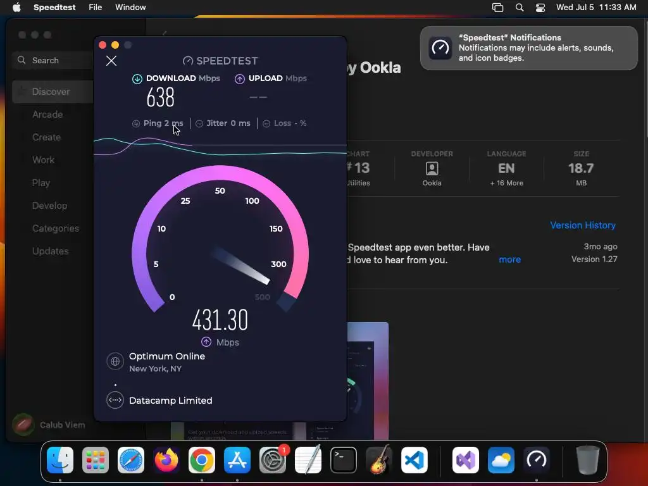Viewport: 648px width, 486px height.
Task: Click the date and time in menu bar
Action: (x=596, y=8)
